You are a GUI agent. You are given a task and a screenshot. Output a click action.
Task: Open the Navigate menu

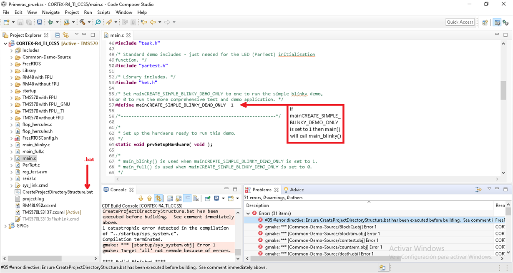[x=50, y=13]
